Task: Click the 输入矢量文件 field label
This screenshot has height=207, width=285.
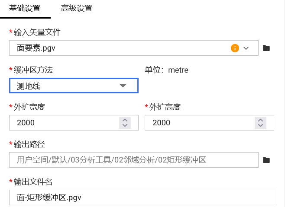Action: (37, 32)
